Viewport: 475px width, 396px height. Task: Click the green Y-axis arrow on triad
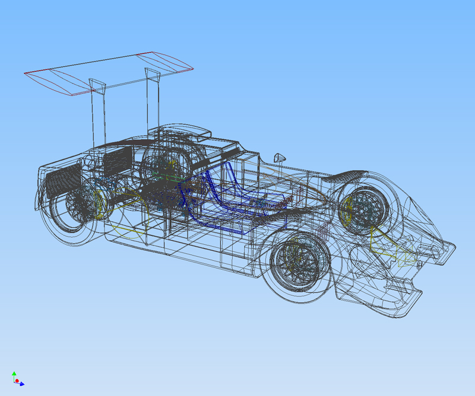point(14,374)
